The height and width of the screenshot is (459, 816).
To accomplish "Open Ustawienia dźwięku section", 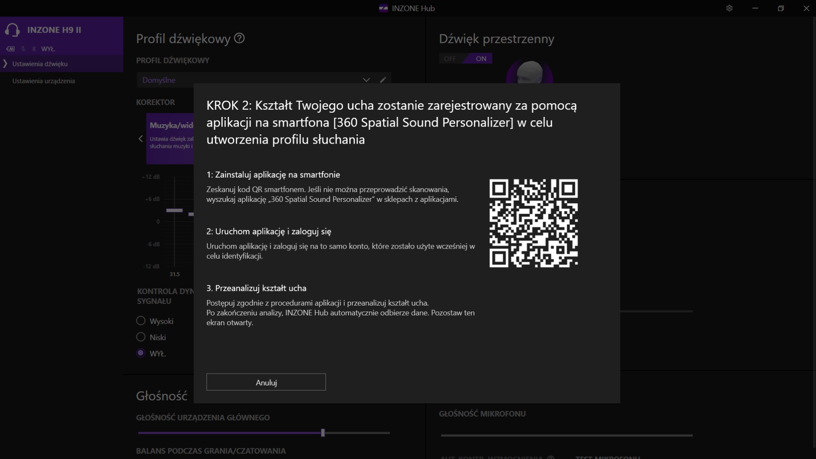I will (x=40, y=64).
